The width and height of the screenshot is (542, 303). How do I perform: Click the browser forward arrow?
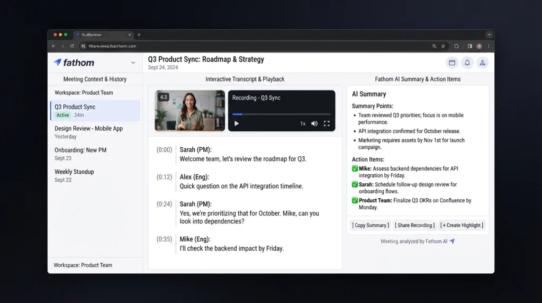(62, 46)
